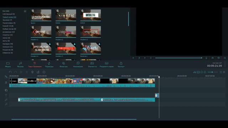Viewport: 228px width, 128px height.
Task: Zoom in the timeline with plus icon
Action: coord(205,72)
